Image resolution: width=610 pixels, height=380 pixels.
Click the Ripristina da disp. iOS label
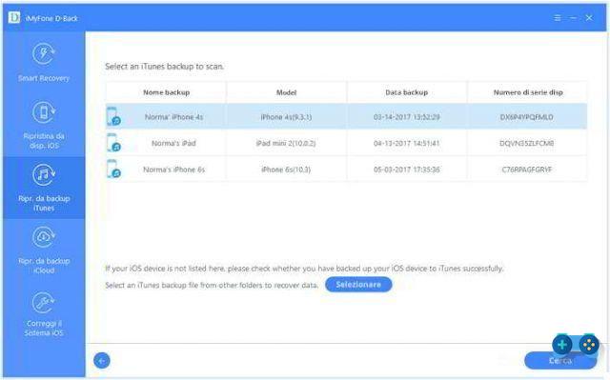point(44,141)
